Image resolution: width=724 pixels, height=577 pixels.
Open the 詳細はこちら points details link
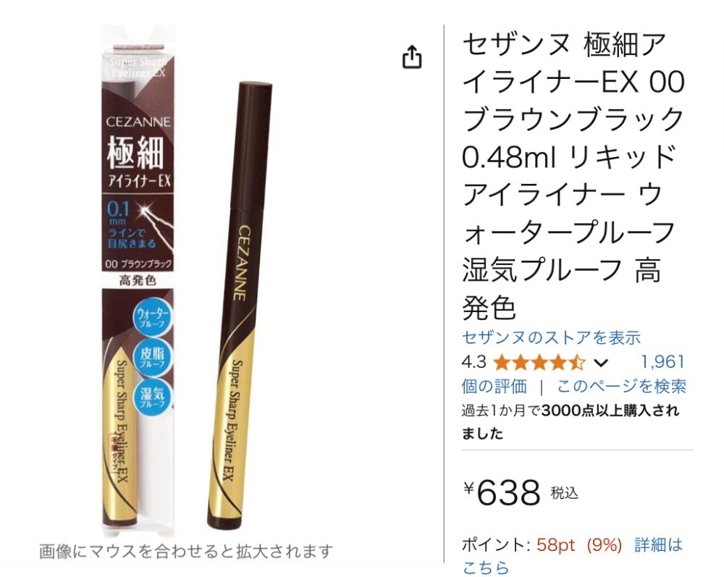tap(572, 556)
